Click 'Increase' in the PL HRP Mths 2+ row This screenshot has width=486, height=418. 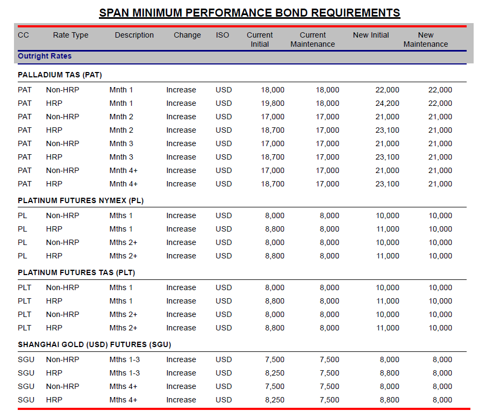tap(181, 256)
